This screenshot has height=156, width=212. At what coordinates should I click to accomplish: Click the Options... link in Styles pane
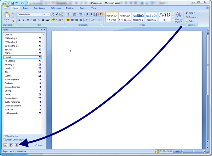pyautogui.click(x=40, y=146)
